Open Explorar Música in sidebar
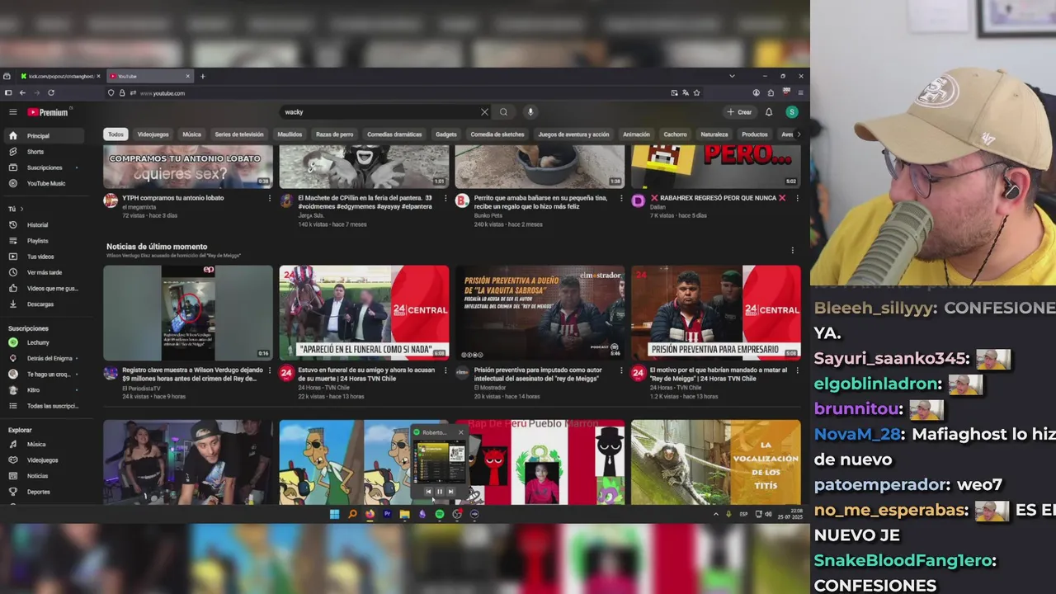The height and width of the screenshot is (594, 1056). tap(43, 444)
